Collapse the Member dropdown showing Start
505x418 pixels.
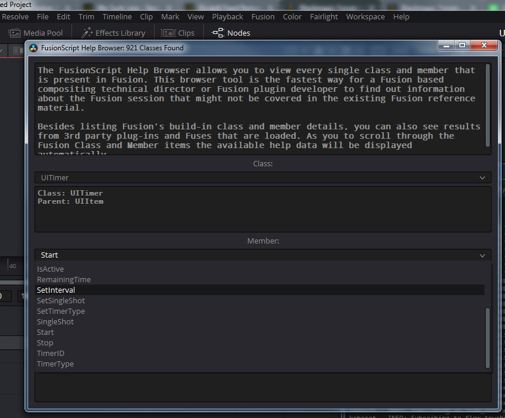[263, 255]
